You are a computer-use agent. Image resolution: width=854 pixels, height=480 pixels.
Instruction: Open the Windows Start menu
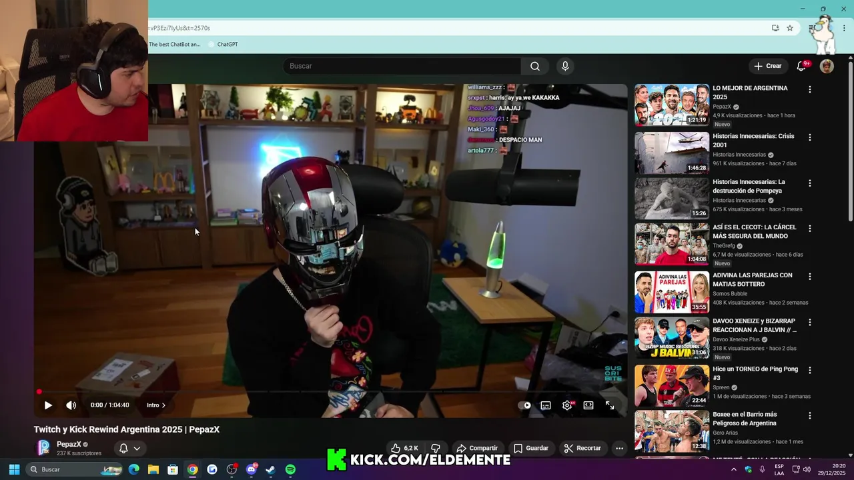coord(14,469)
